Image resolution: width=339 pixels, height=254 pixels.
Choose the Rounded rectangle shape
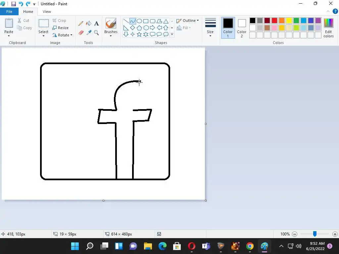tap(153, 21)
